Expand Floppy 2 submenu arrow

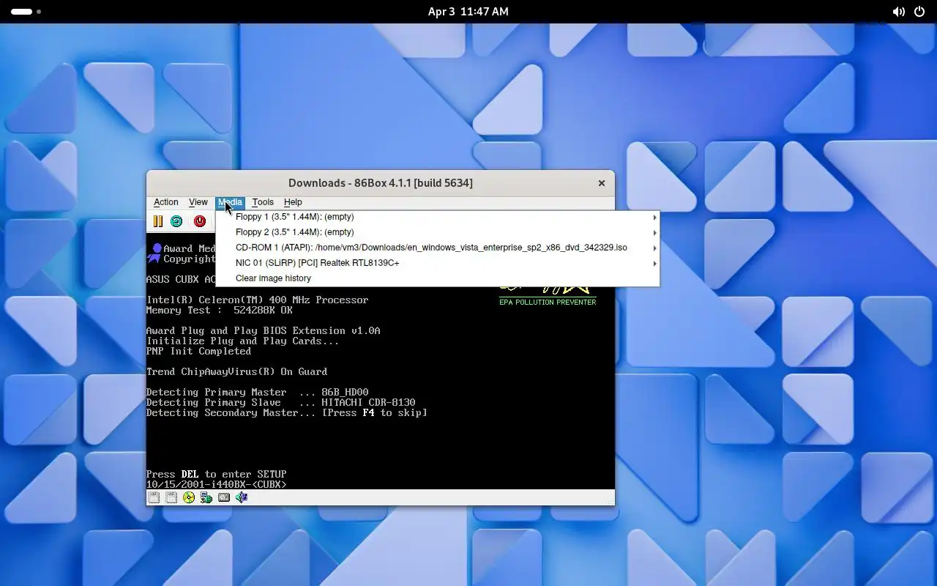click(x=654, y=233)
